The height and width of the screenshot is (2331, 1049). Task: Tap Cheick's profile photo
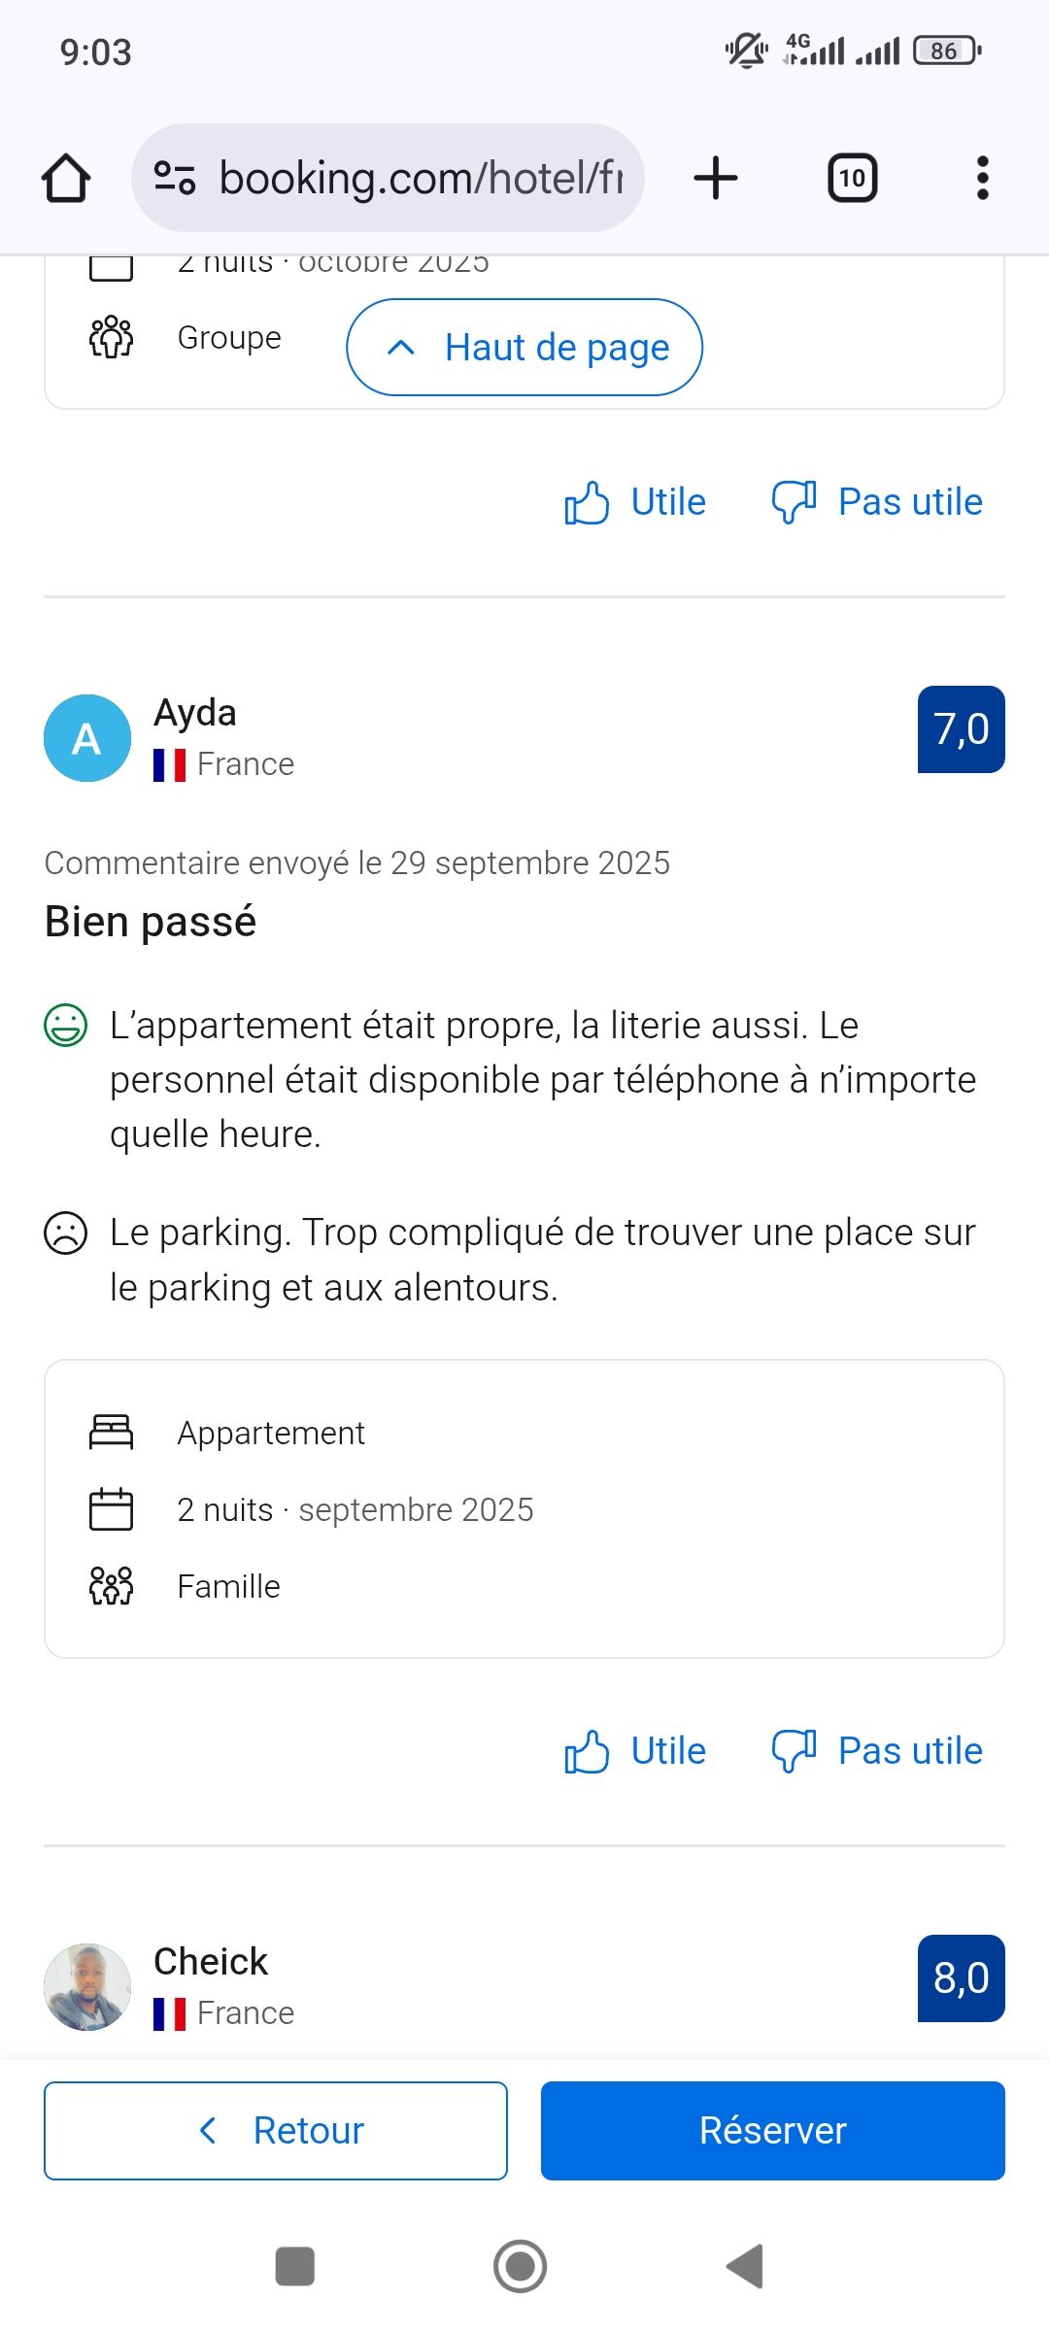(87, 1986)
